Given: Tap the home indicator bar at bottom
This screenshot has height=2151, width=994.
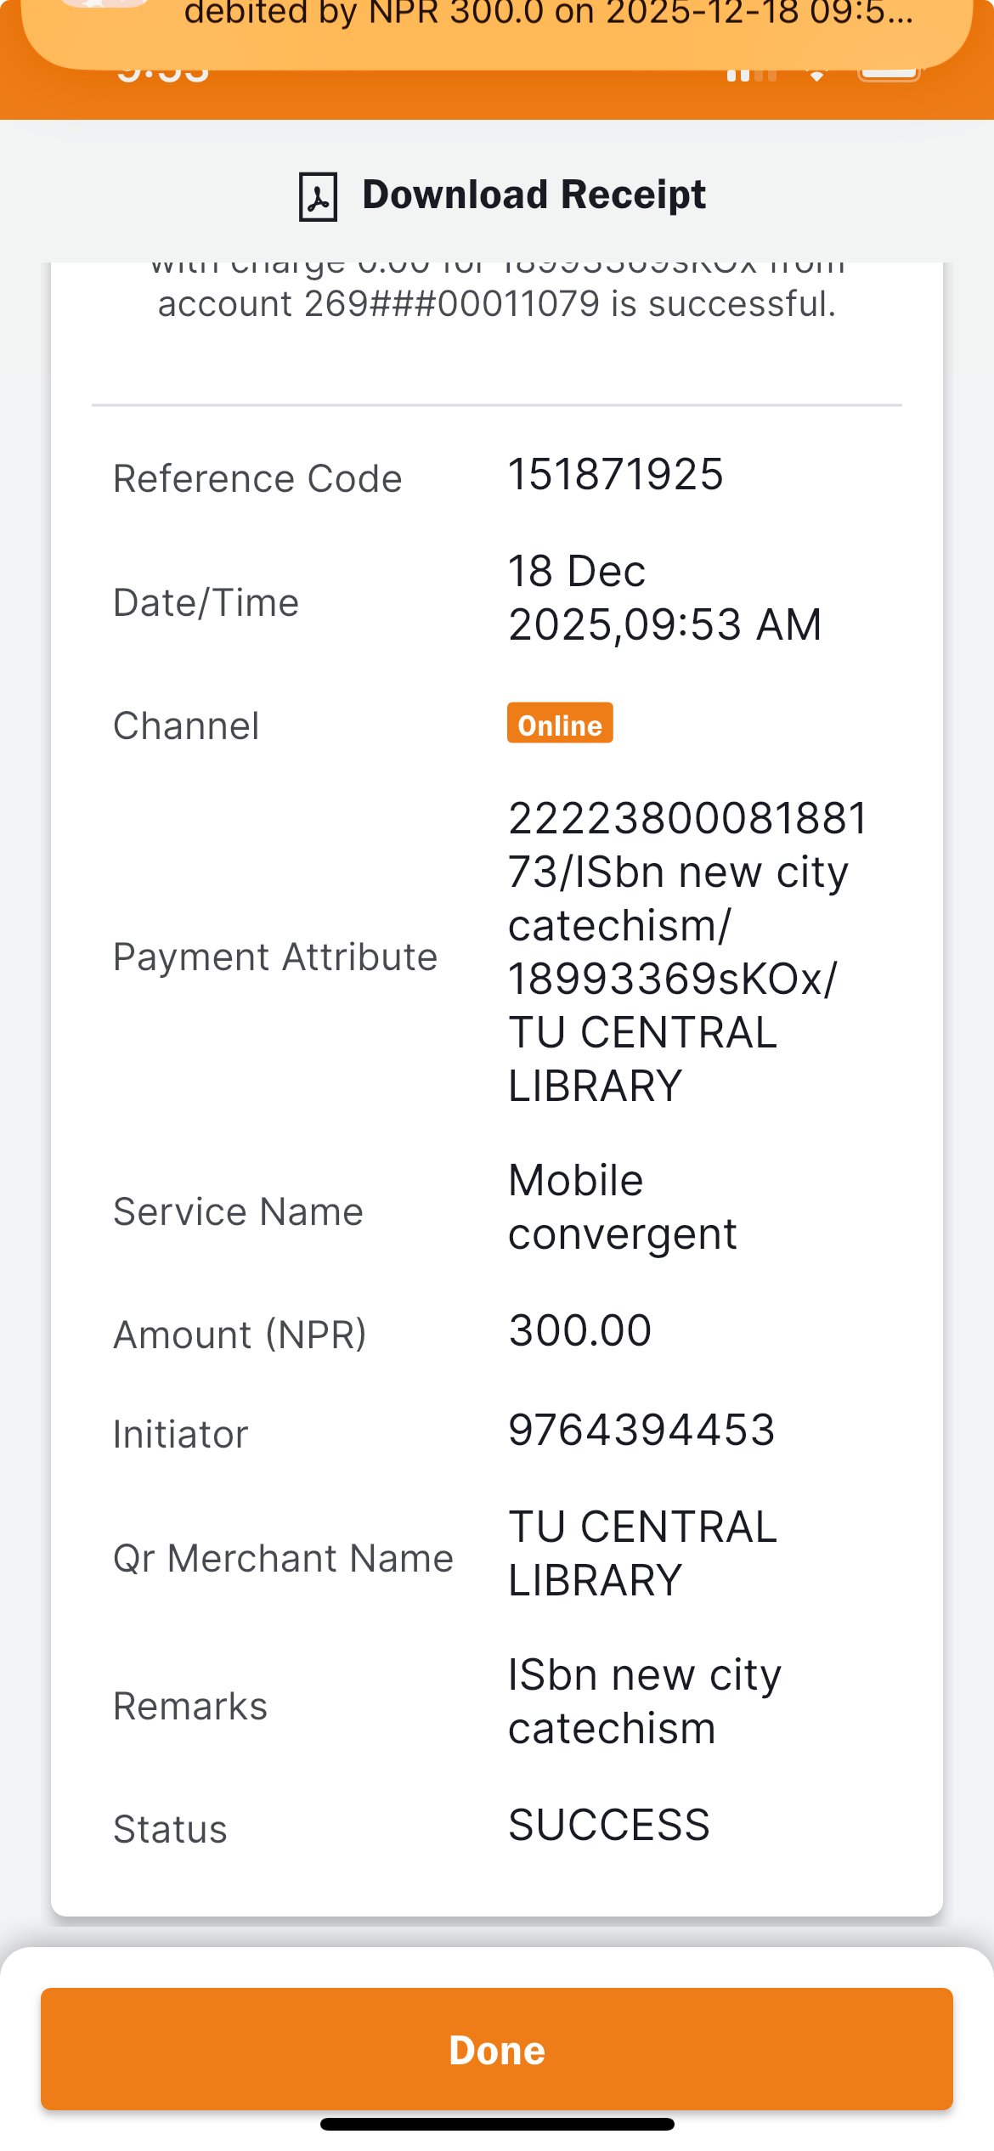Looking at the screenshot, I should [497, 2124].
